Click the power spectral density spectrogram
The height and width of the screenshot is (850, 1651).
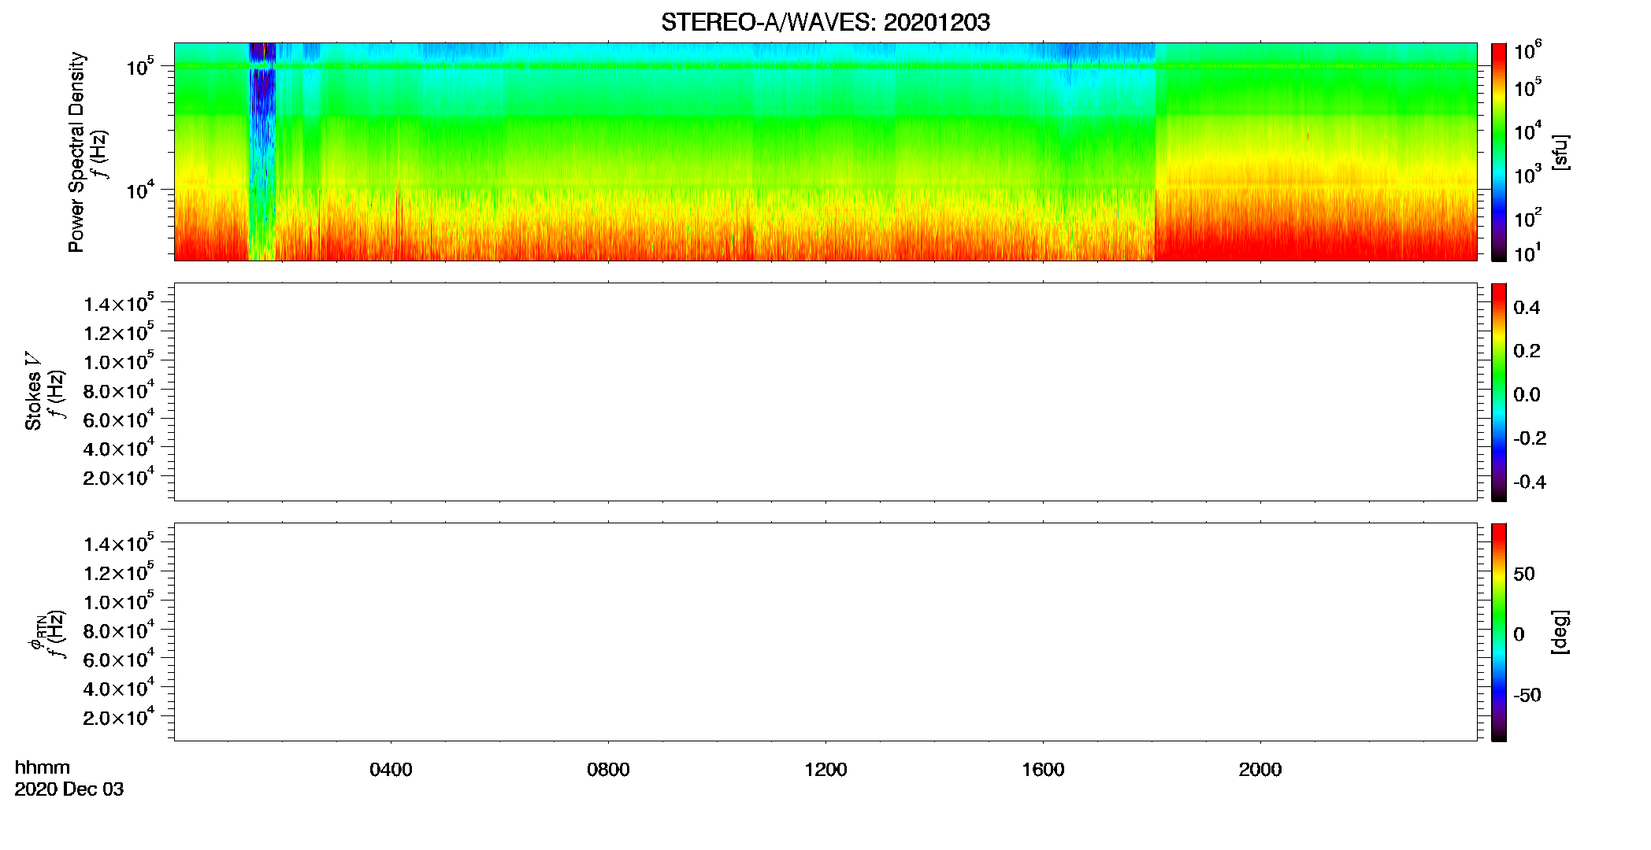825,151
